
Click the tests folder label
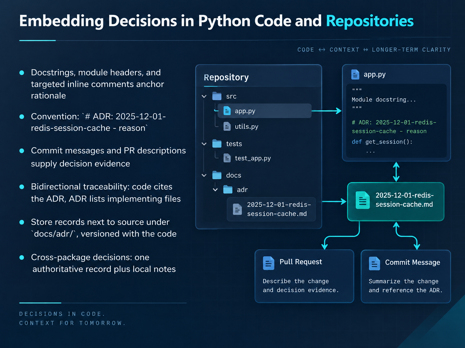tap(234, 144)
